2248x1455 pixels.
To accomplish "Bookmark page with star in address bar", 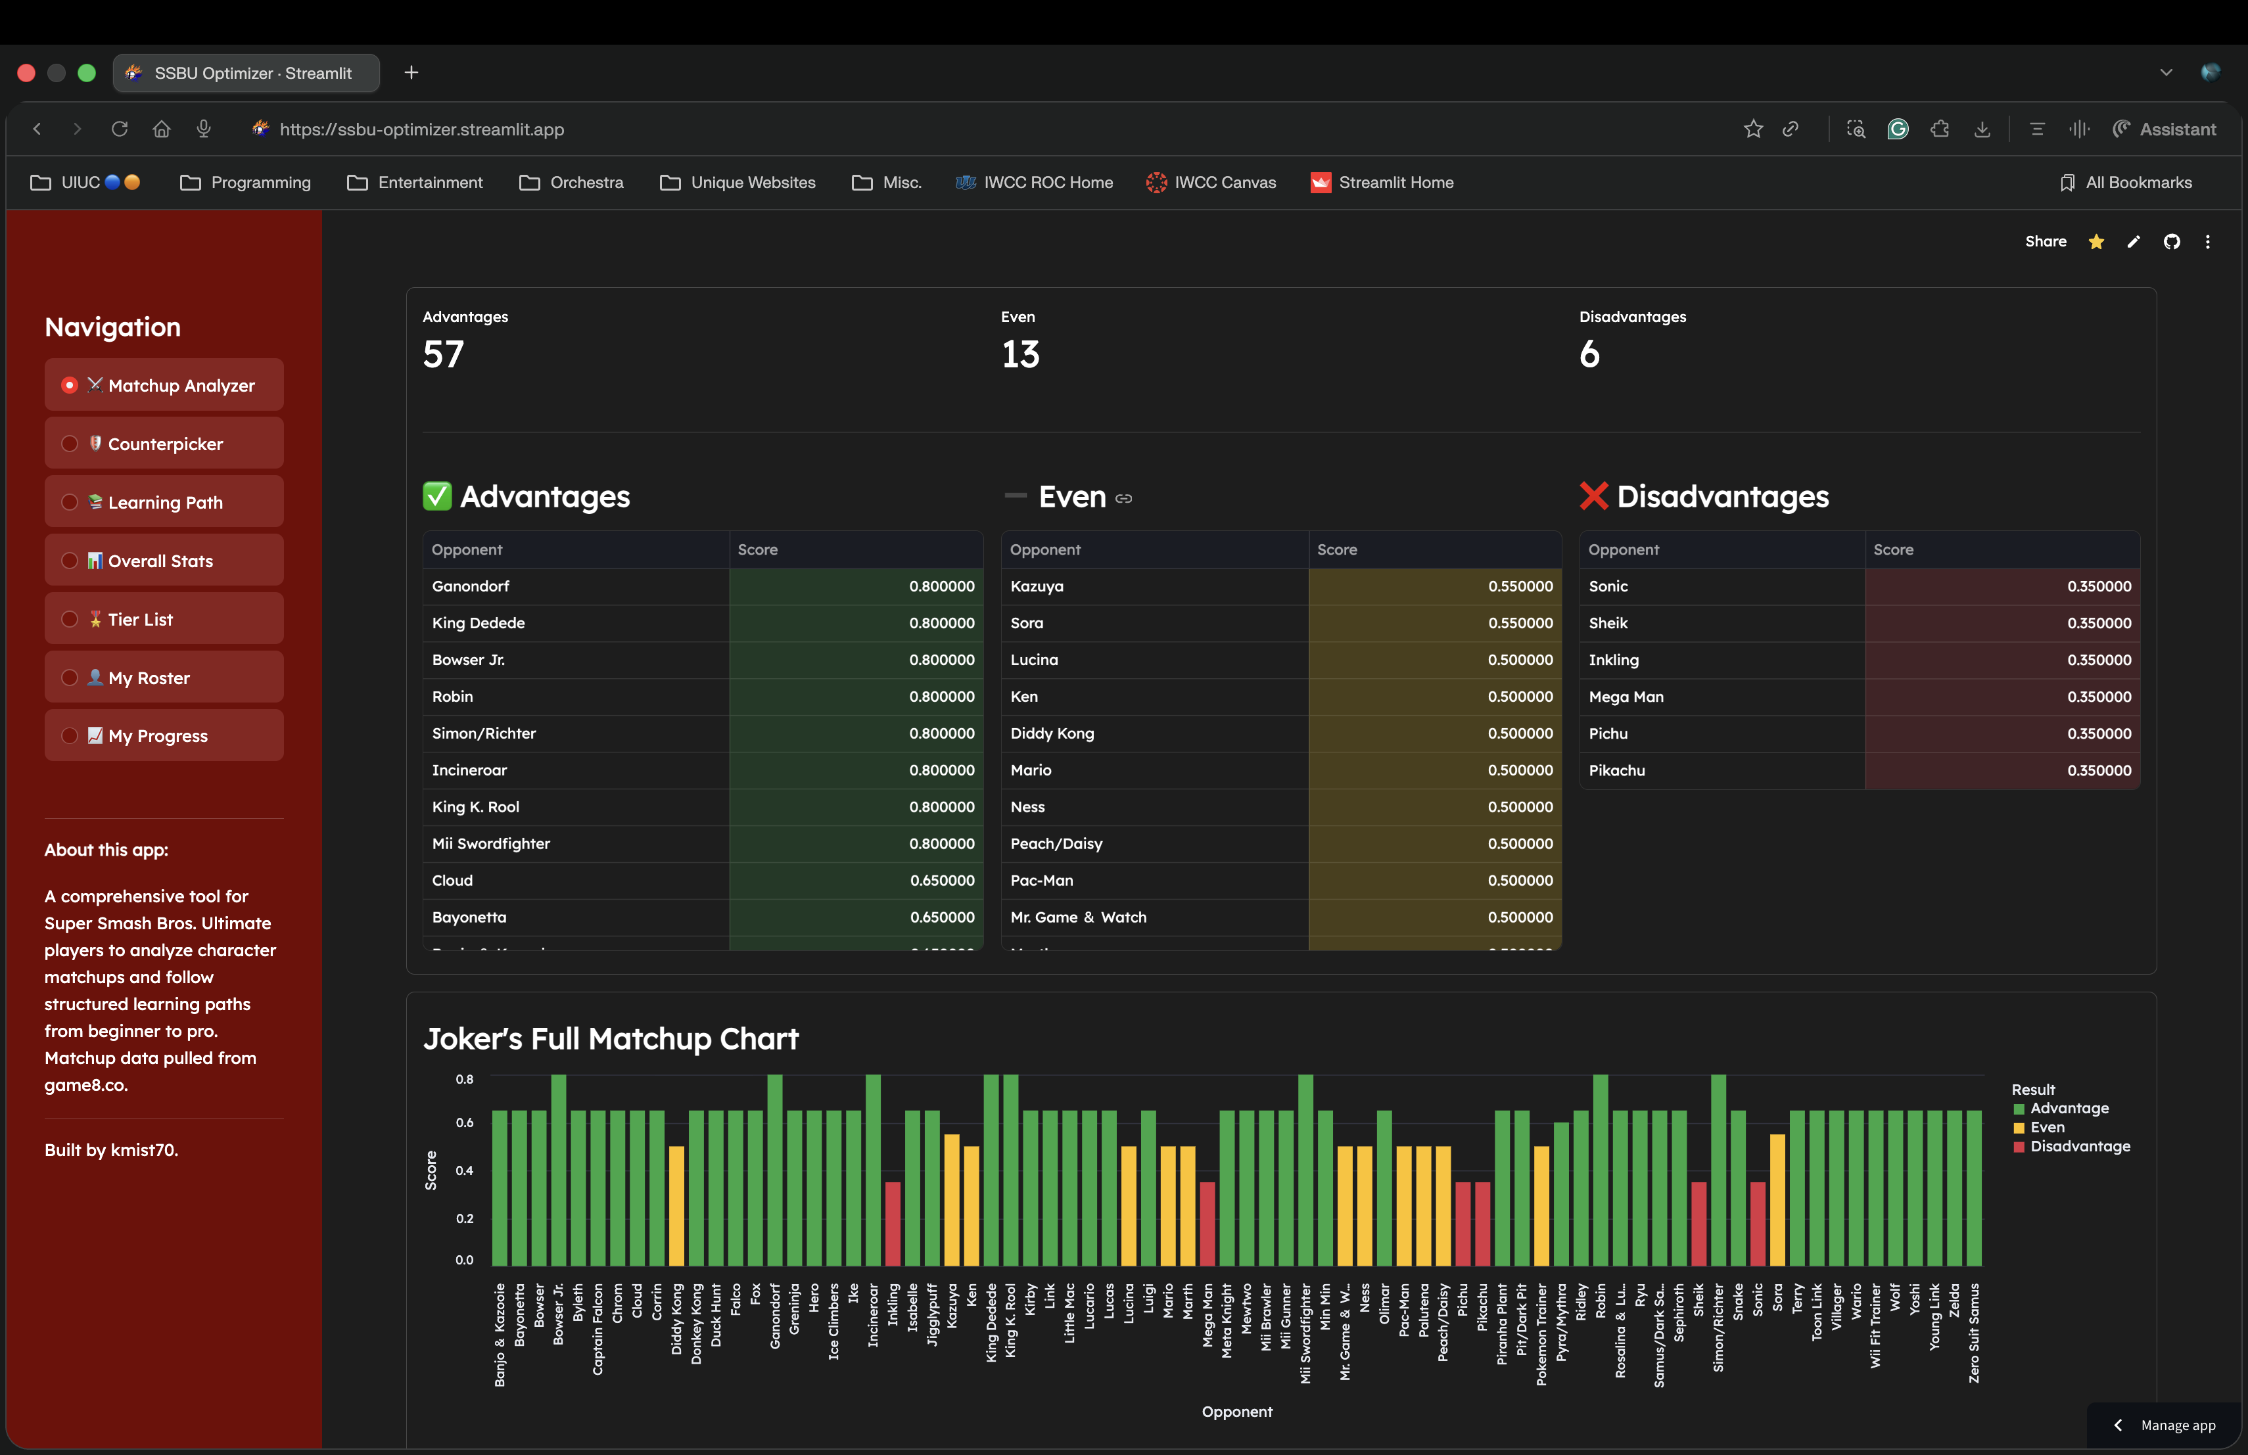I will pos(1753,129).
